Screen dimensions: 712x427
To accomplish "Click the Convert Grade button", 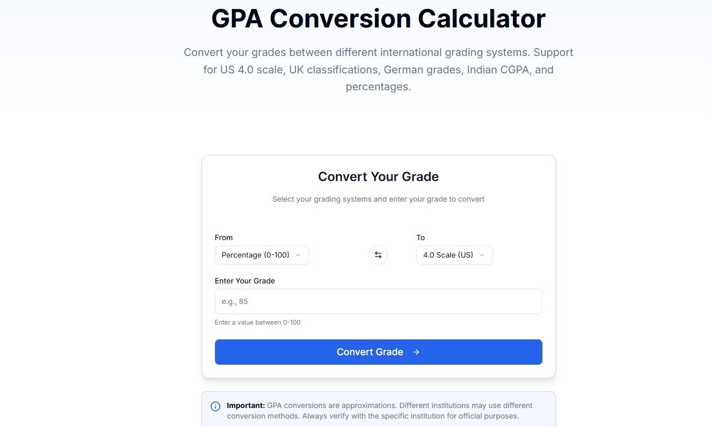I will [378, 352].
